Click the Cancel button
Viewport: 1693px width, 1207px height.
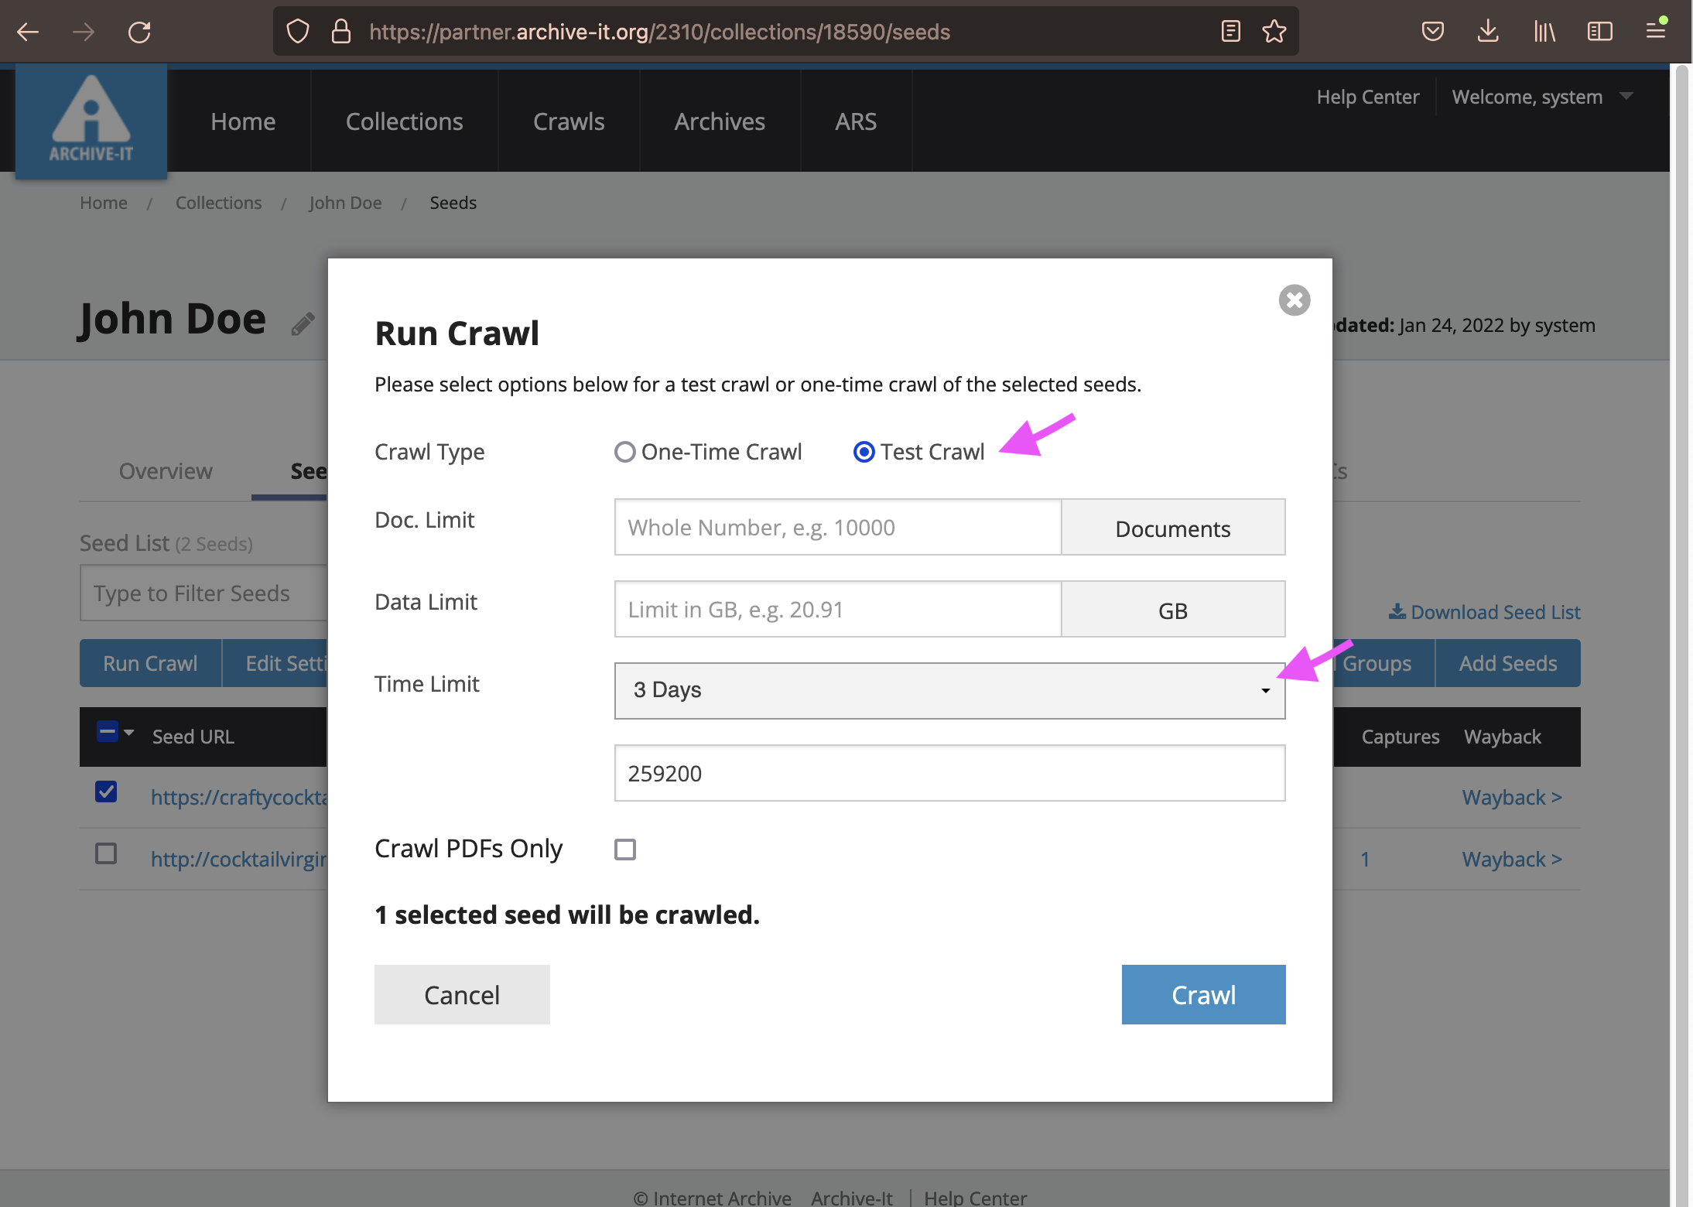point(462,994)
